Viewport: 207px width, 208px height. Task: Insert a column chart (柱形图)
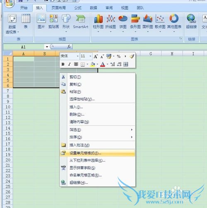coord(98,23)
